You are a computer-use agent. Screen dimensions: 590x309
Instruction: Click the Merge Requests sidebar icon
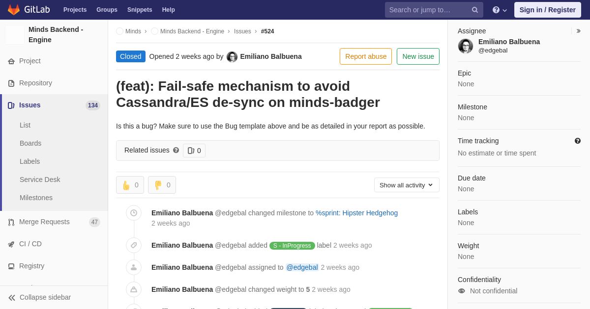pyautogui.click(x=11, y=222)
